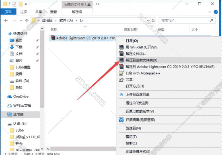Screen dimensions: 222x155
Task: Open the quick access toolbar customize dropdown
Action: [26, 4]
